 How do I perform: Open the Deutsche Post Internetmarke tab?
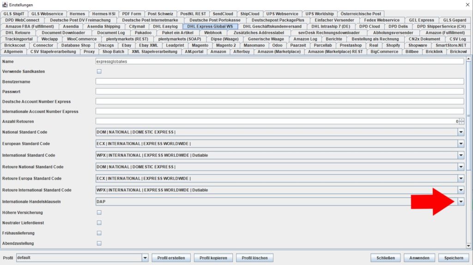tap(150, 20)
